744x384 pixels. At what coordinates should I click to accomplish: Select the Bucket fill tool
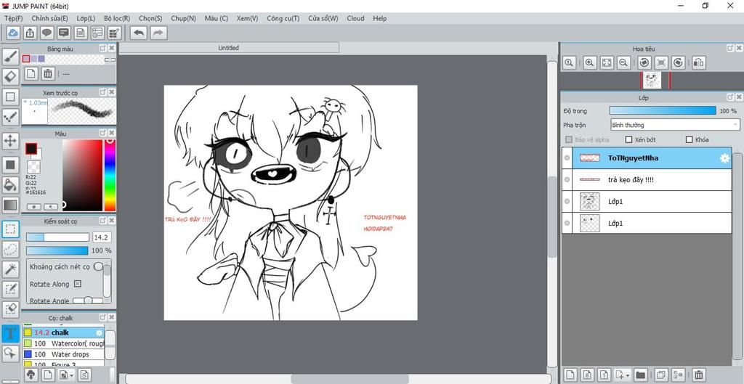[10, 185]
